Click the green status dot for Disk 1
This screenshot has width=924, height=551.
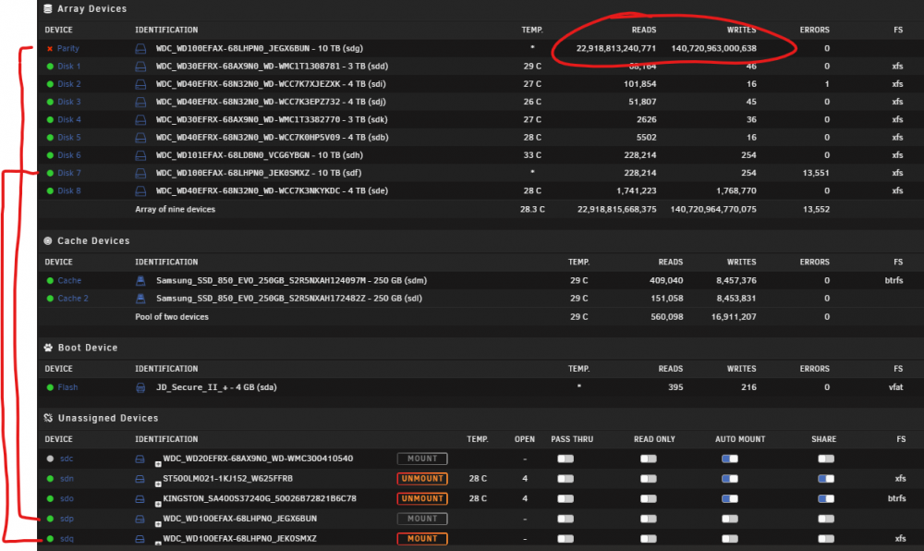tap(50, 67)
